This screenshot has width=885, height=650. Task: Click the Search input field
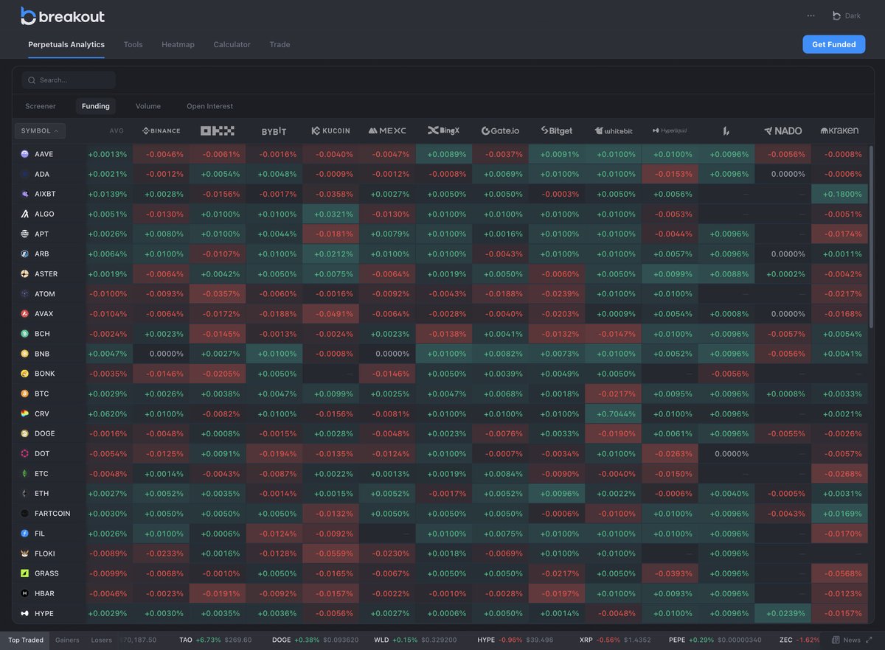tap(69, 80)
